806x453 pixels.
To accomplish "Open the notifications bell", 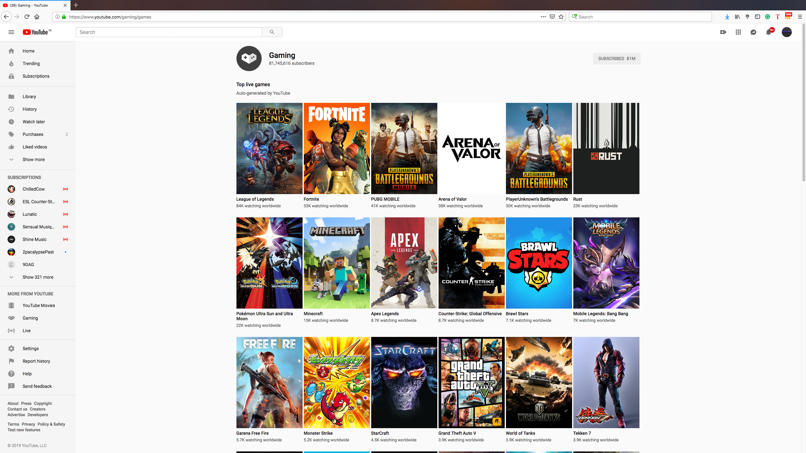I will (768, 32).
